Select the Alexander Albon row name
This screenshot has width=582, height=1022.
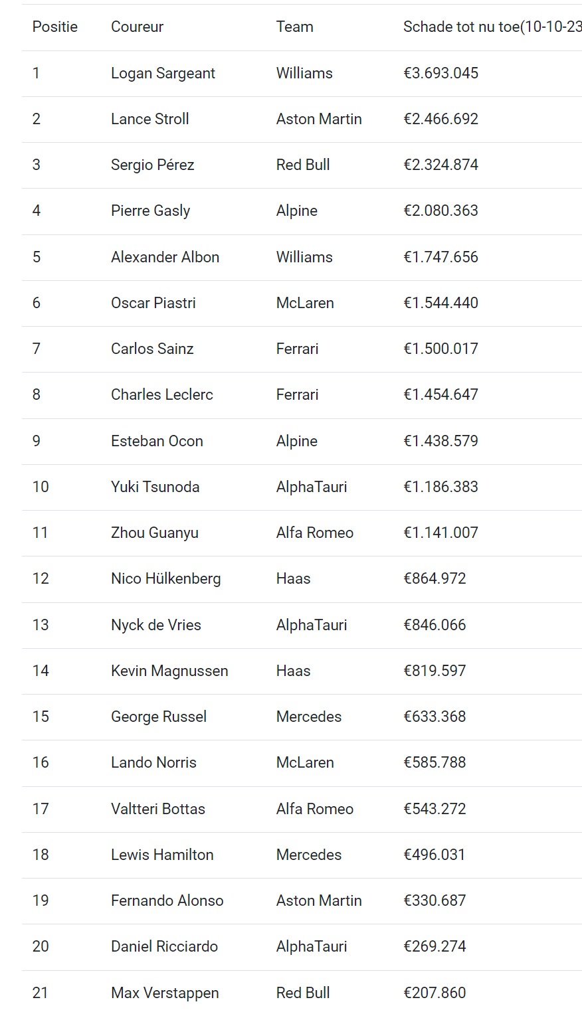coord(165,257)
